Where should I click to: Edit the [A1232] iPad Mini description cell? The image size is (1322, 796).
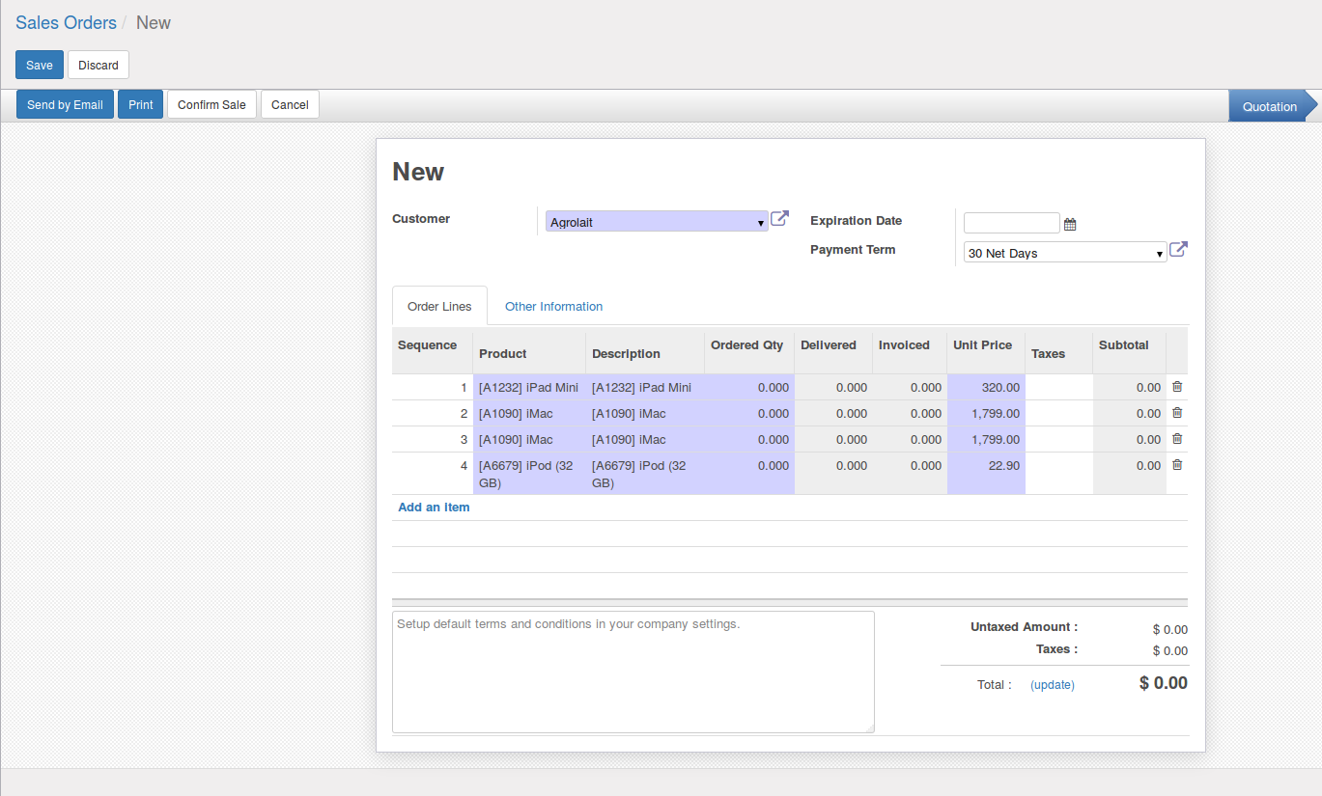pyautogui.click(x=645, y=387)
